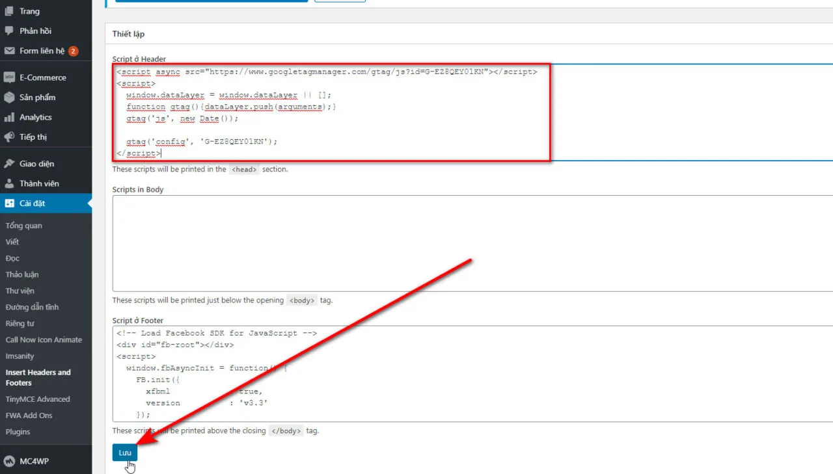Click the Lưu save button
Screen dimensions: 833x474
125,453
